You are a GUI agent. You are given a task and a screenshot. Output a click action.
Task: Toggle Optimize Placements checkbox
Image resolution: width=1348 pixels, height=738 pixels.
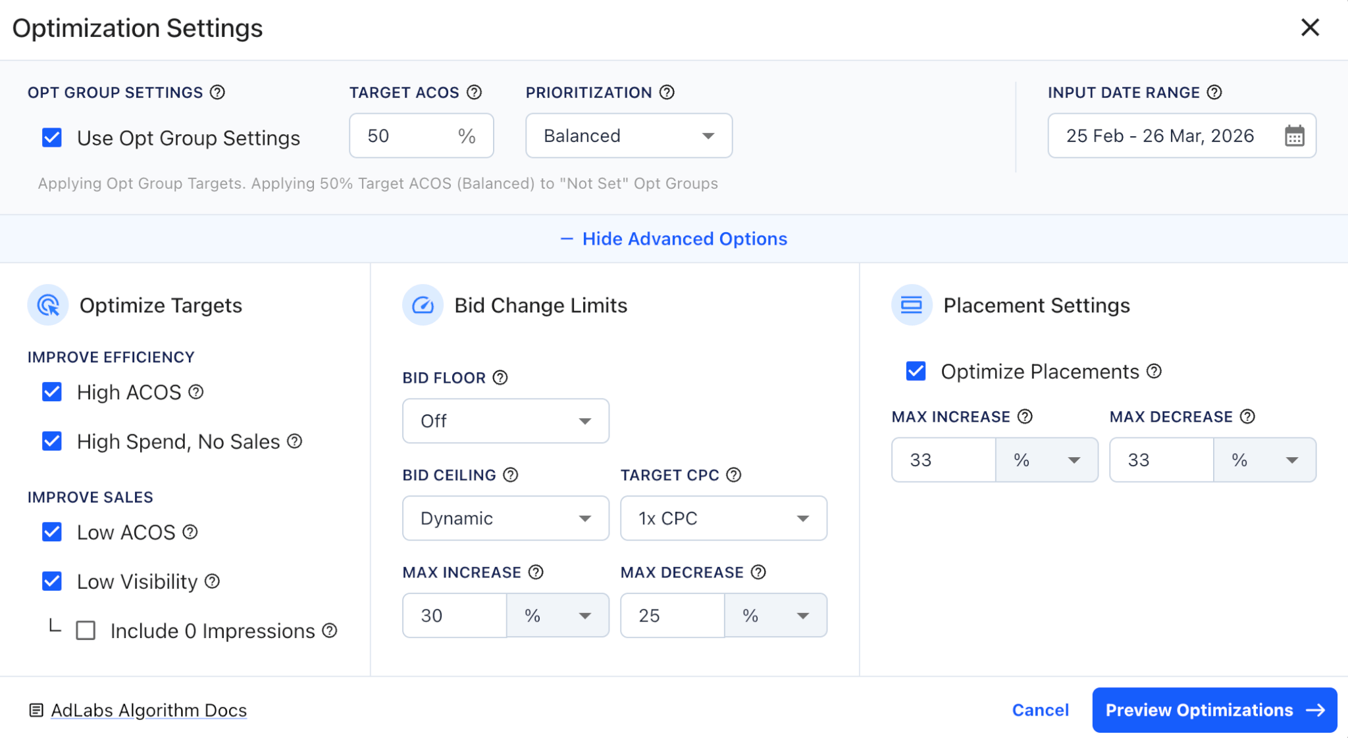916,371
